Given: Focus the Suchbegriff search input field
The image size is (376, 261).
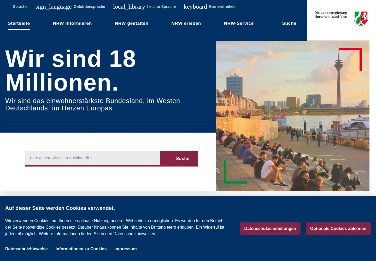Looking at the screenshot, I should click(x=92, y=158).
